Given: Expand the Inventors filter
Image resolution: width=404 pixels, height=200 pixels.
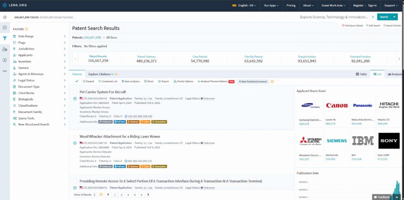Looking at the screenshot, I should point(39,61).
